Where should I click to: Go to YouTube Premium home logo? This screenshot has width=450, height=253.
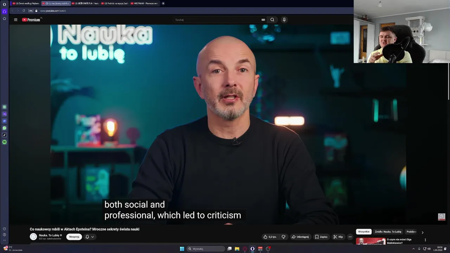[x=32, y=20]
